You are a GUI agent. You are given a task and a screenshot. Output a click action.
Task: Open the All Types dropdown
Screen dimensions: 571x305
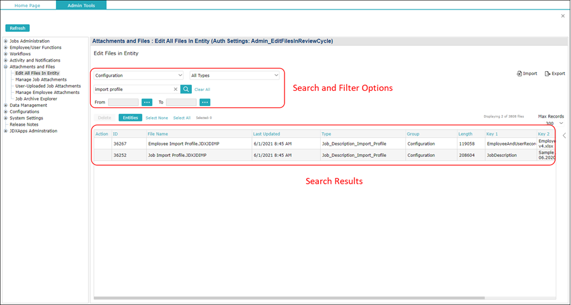point(234,76)
